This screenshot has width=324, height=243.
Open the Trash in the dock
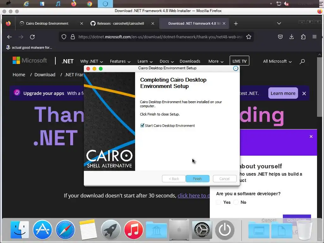[305, 230]
